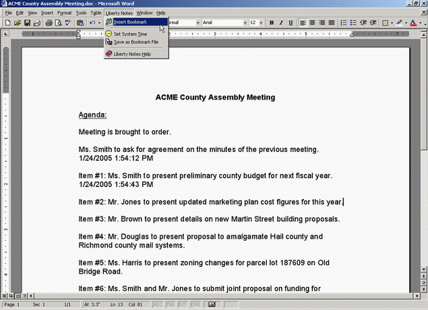
Task: Open the font color dropdown arrow
Action: pos(421,23)
